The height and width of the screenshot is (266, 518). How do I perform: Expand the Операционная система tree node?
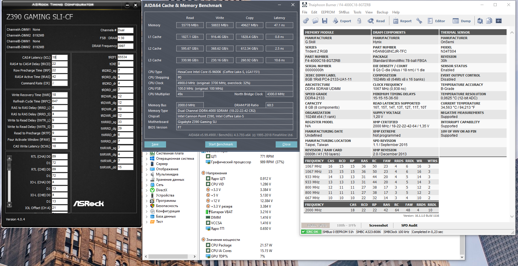(x=146, y=159)
